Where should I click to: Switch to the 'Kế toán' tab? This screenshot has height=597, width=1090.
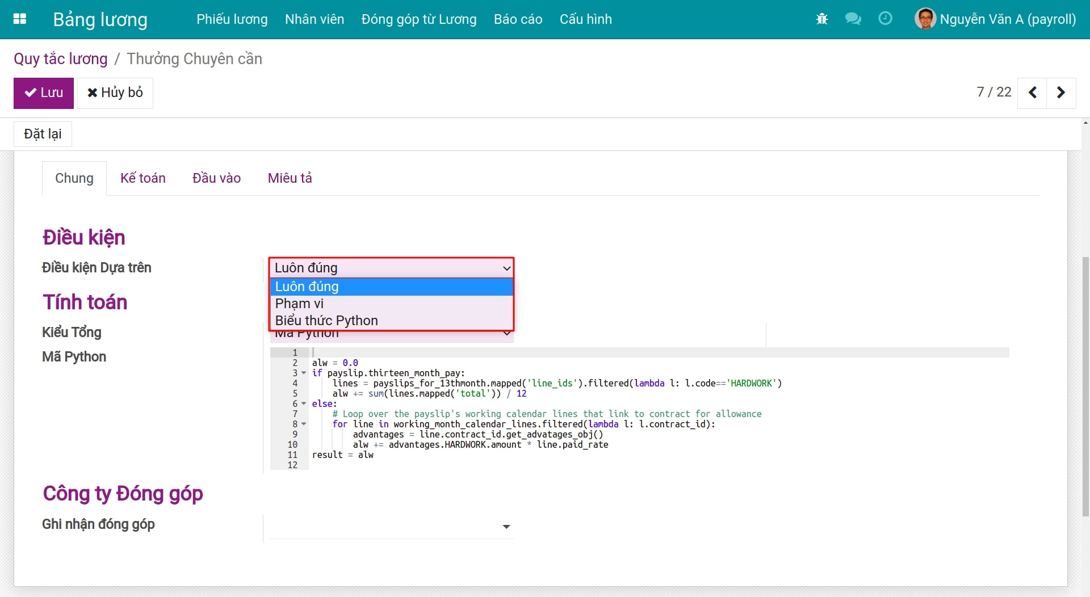pyautogui.click(x=142, y=178)
